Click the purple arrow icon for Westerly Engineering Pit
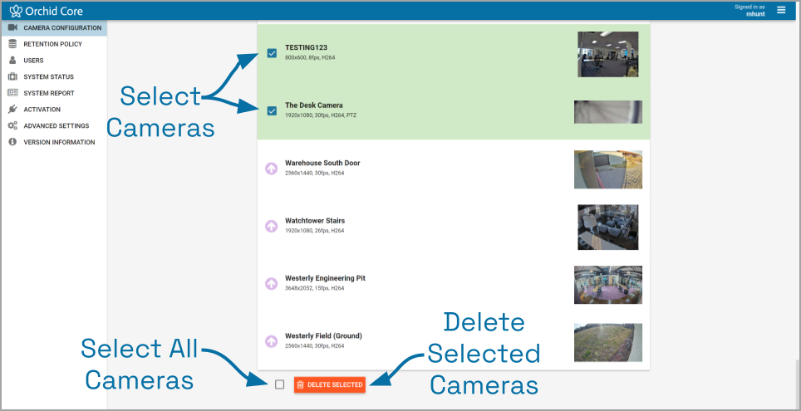 [x=271, y=283]
